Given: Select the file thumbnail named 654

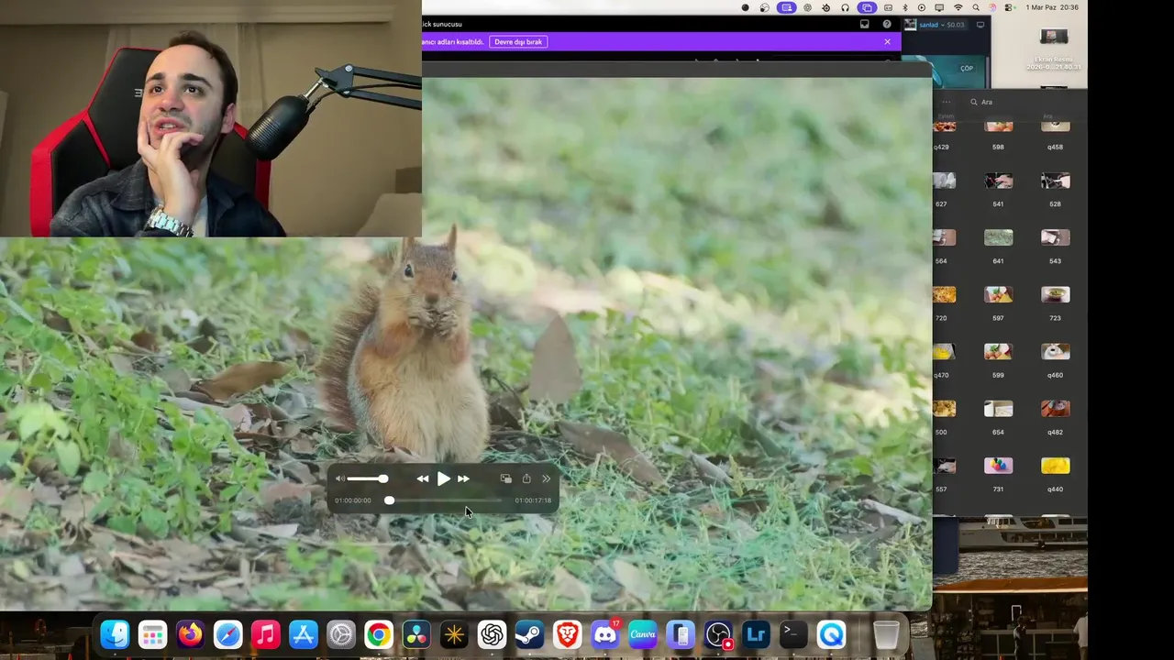Looking at the screenshot, I should (998, 408).
